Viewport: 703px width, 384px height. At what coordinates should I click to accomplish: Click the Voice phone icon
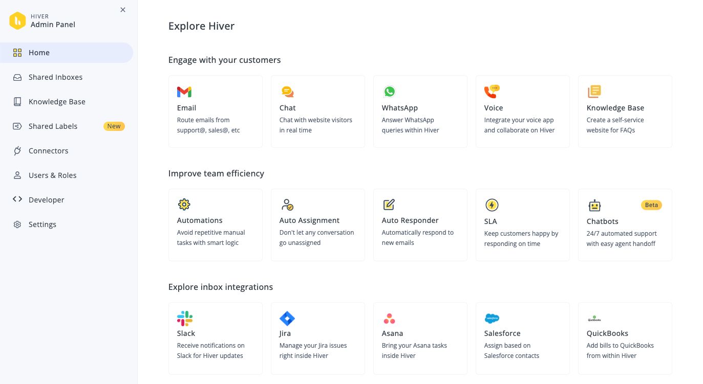[x=492, y=92]
